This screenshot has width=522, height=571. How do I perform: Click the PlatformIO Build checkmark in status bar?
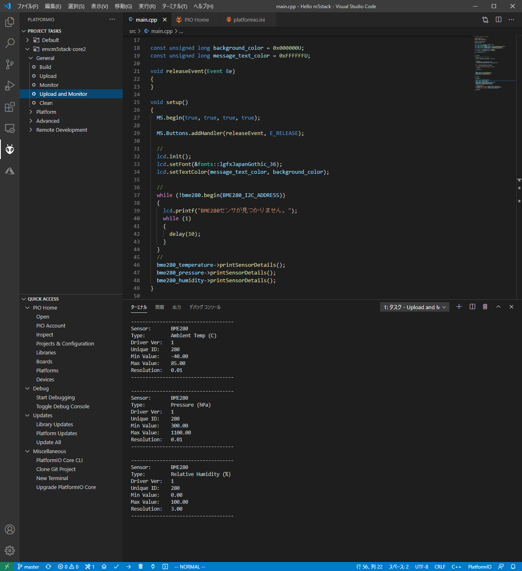(116, 567)
